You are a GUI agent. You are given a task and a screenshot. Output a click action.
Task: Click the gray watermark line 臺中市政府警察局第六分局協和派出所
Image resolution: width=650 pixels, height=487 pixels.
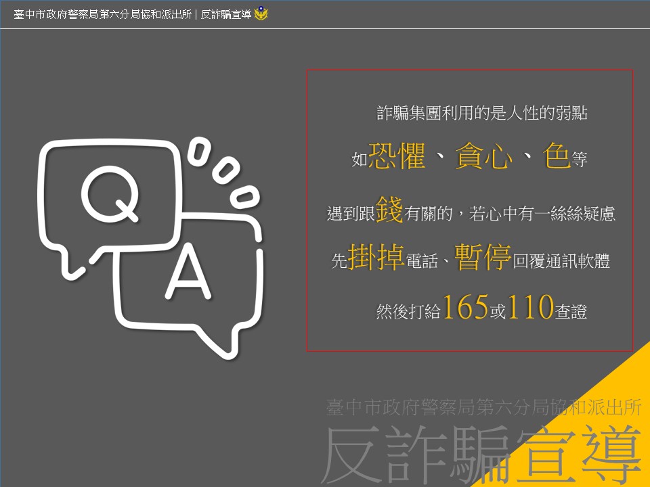point(483,407)
